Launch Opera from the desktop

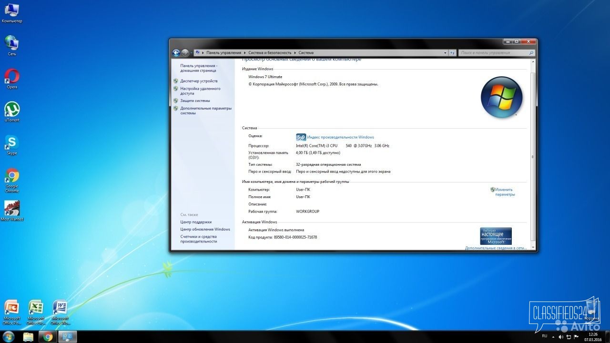(x=12, y=79)
